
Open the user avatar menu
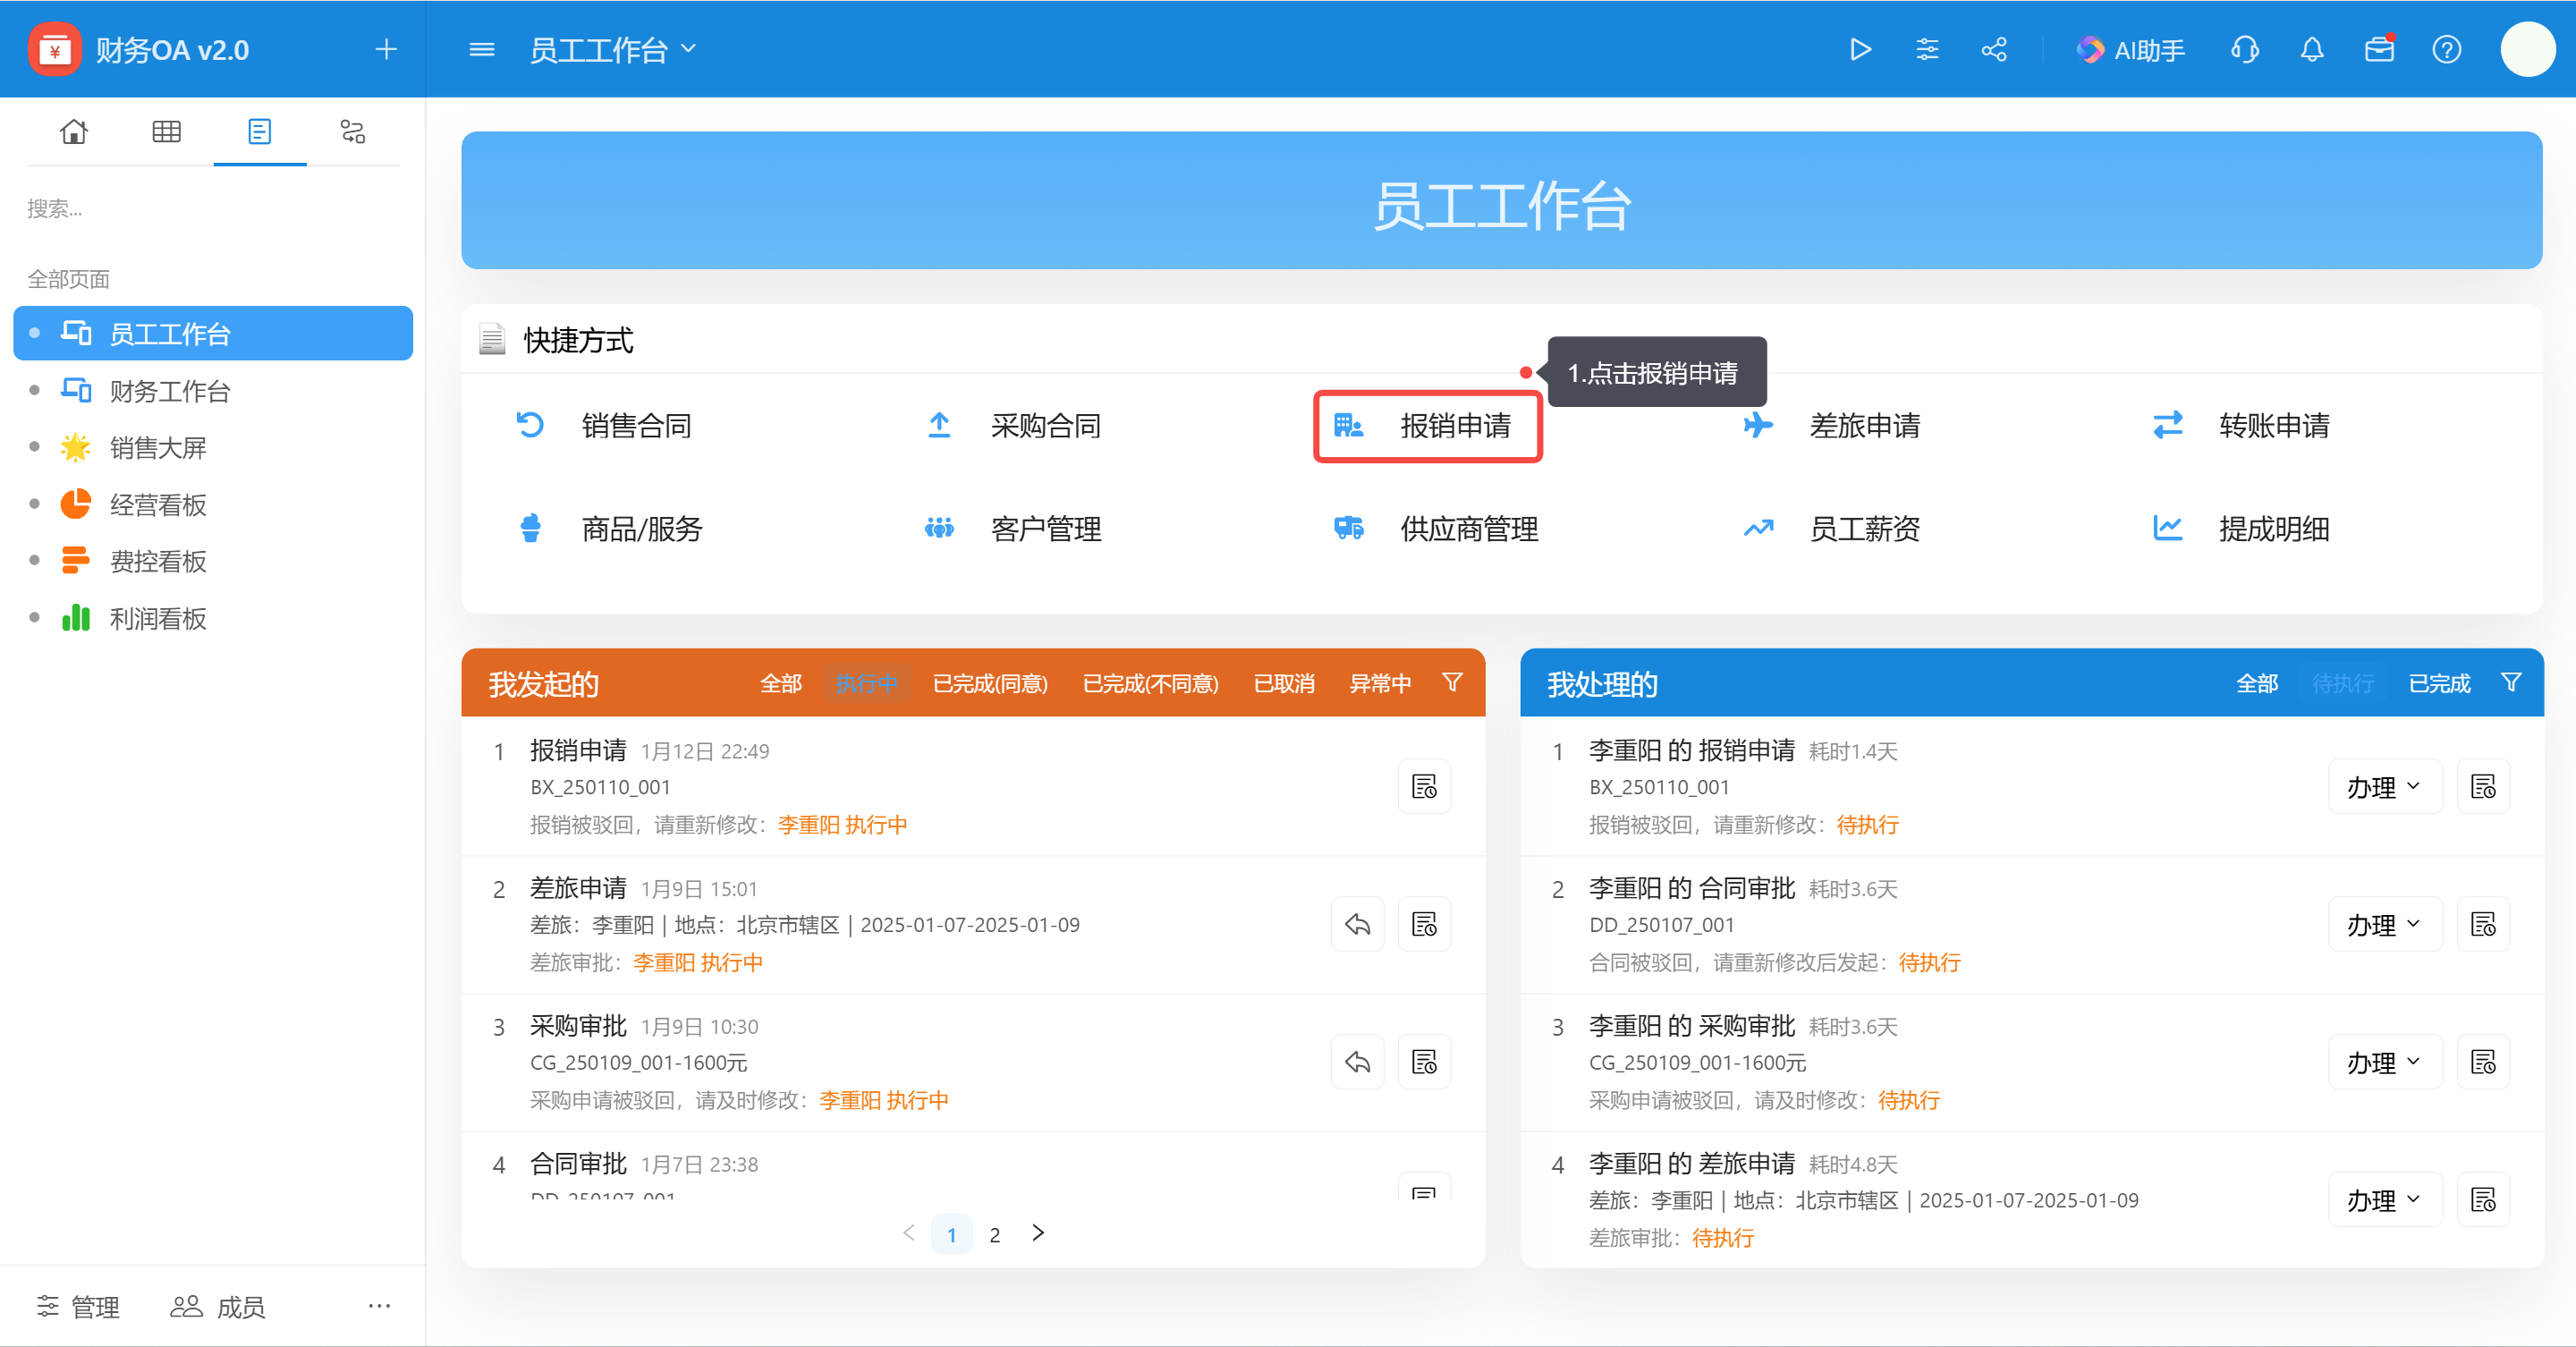click(x=2528, y=49)
